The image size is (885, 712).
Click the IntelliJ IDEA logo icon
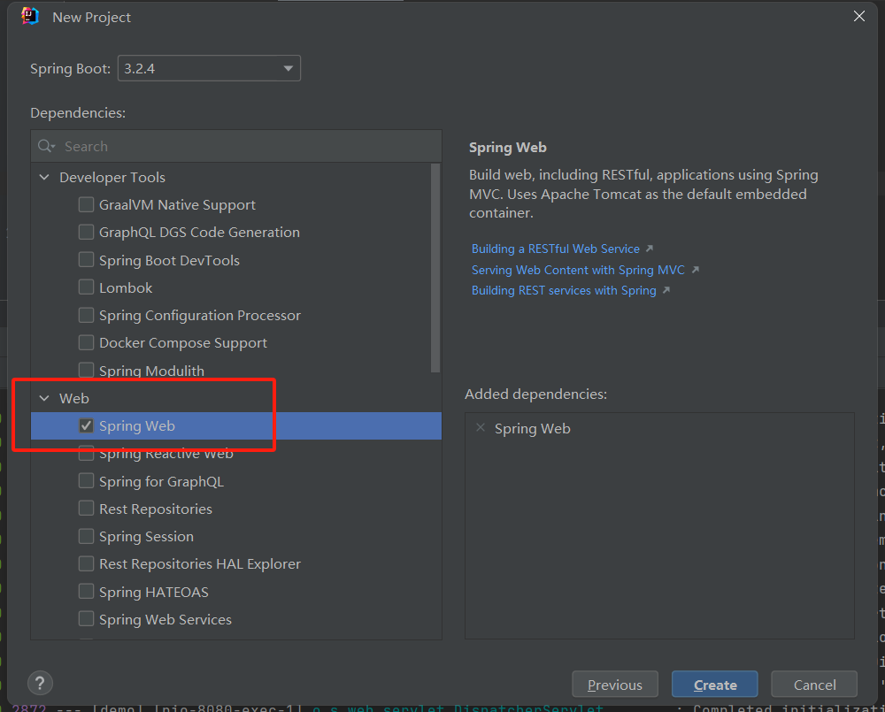(30, 16)
